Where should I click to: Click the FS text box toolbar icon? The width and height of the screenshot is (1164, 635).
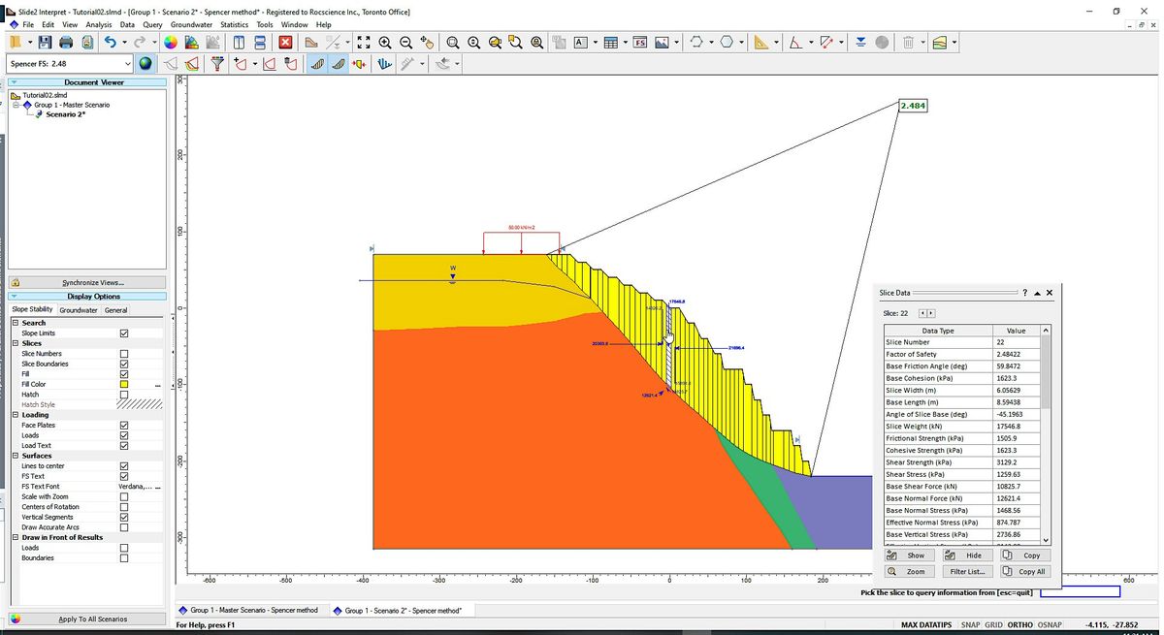[x=640, y=43]
